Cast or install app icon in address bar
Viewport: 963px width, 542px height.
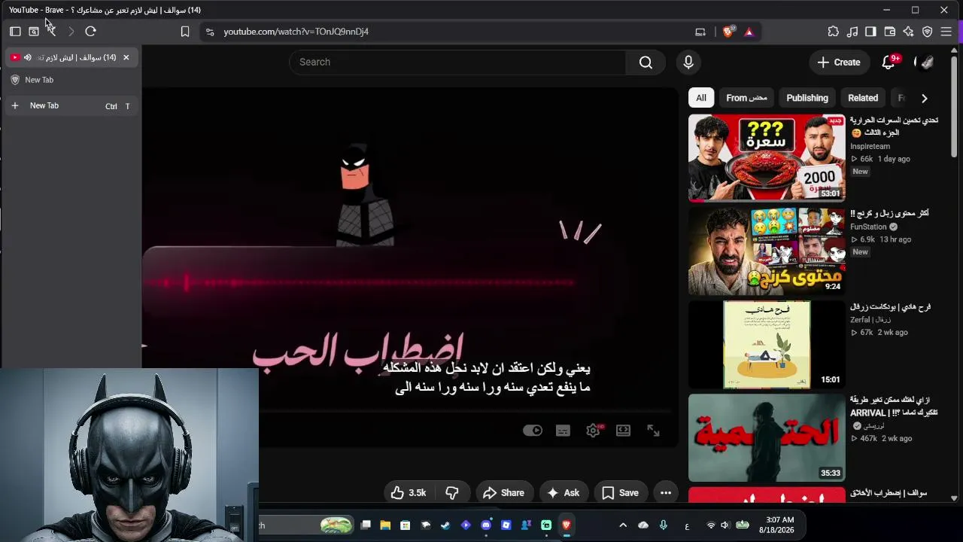[700, 32]
